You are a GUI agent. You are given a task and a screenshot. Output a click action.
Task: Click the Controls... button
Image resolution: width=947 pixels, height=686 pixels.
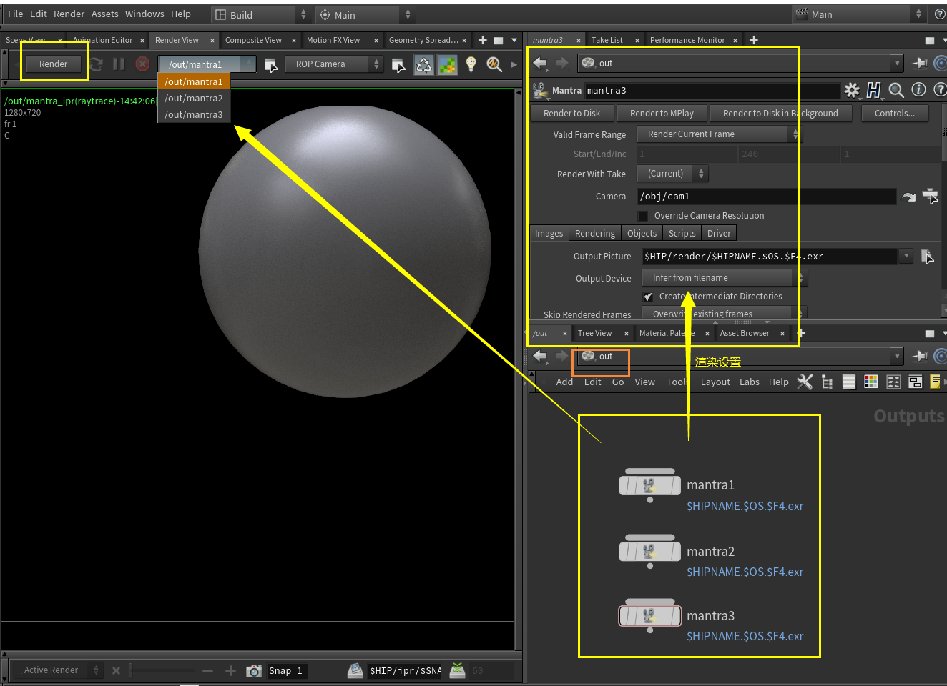(894, 113)
